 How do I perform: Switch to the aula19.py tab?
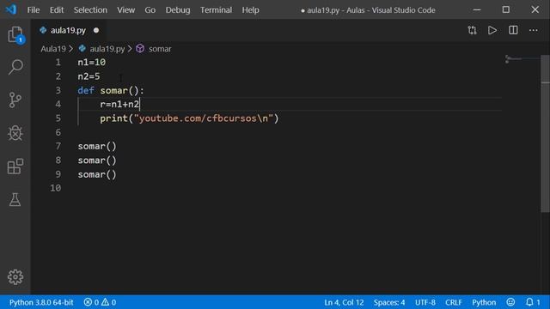pyautogui.click(x=69, y=31)
